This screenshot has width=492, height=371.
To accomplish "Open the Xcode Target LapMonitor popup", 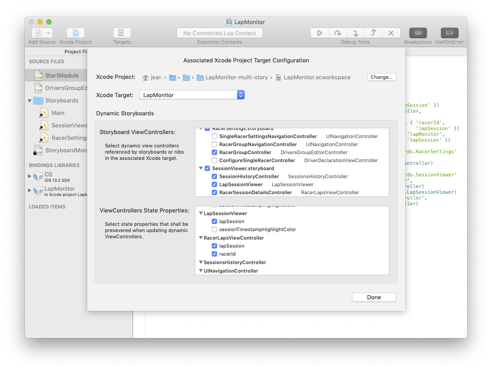I will (192, 95).
